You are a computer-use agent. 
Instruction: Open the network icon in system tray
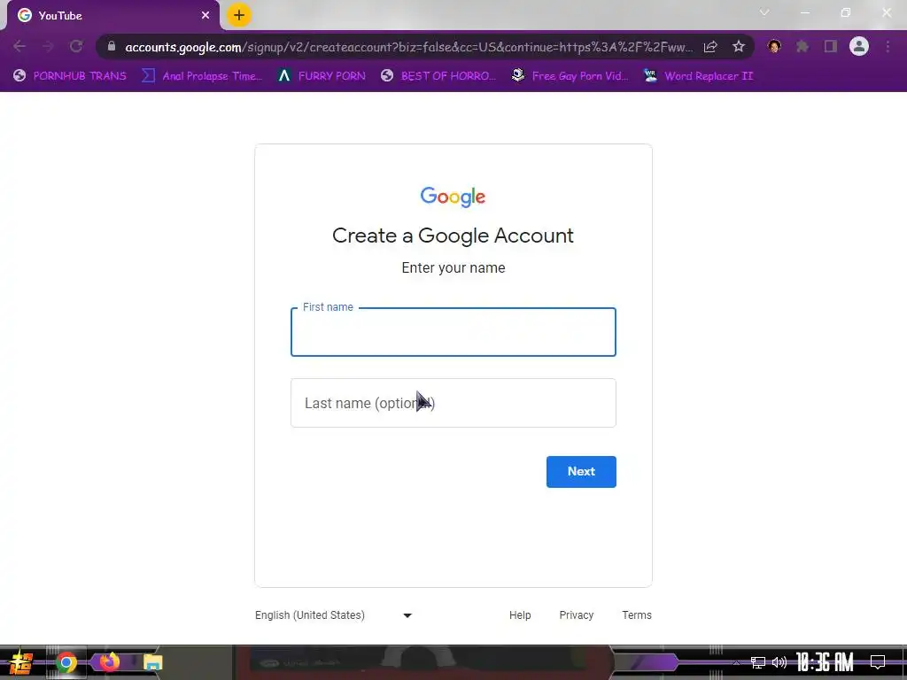coord(758,662)
